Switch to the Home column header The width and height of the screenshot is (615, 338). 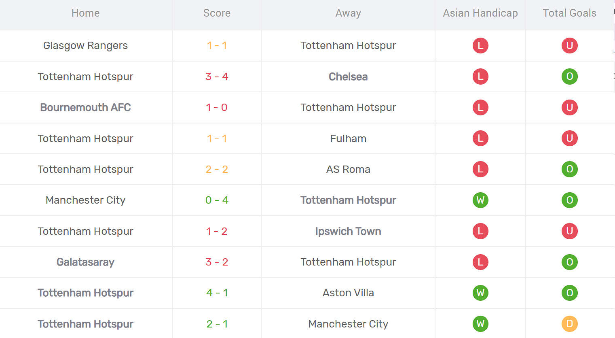(85, 13)
